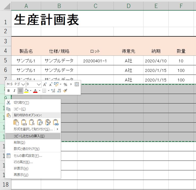This screenshot has height=190, width=196.
Task: Click the 数量 header cell
Action: point(181,51)
